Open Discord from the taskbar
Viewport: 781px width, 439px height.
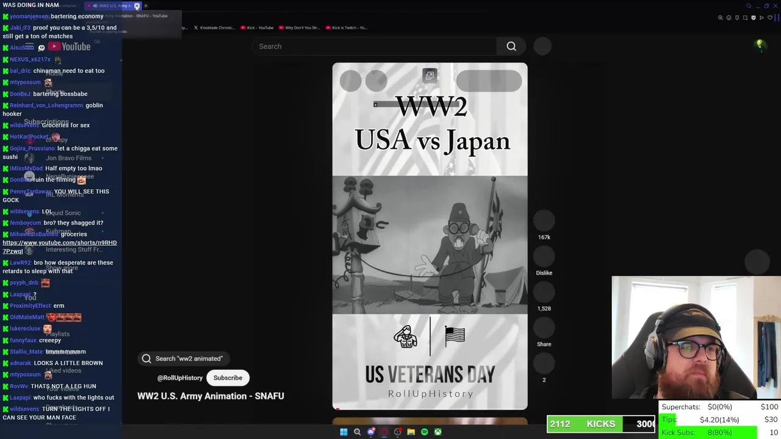[370, 432]
